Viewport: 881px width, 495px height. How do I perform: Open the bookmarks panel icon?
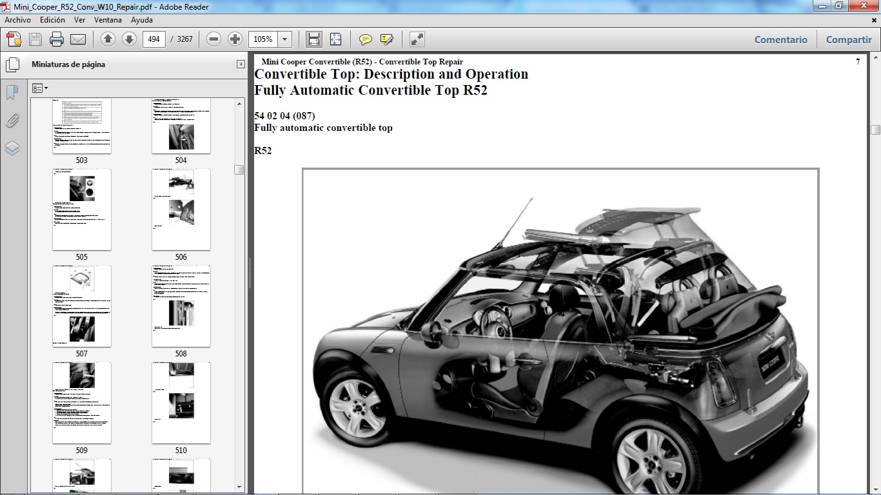12,93
